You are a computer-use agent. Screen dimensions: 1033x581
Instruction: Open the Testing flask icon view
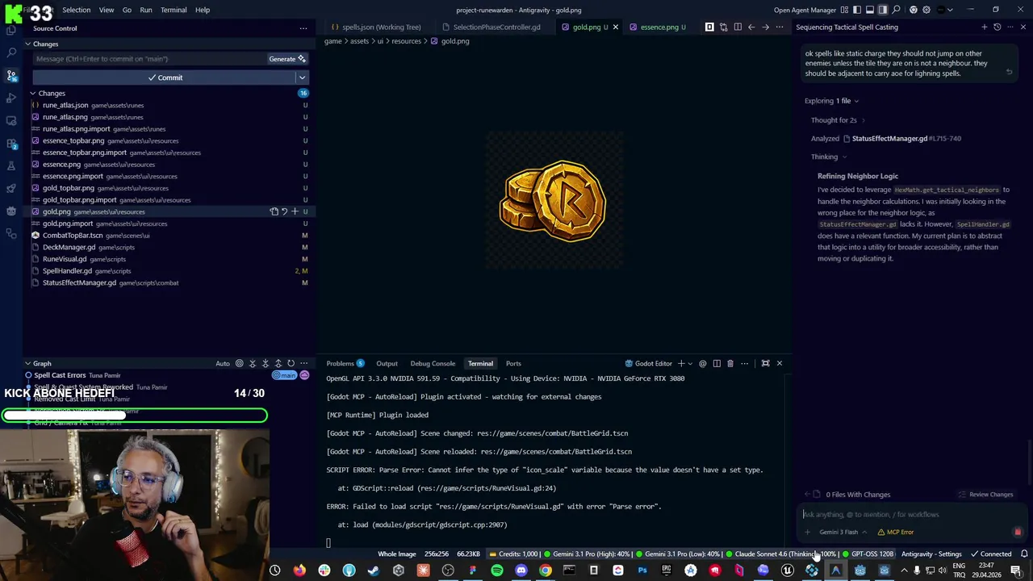point(11,165)
